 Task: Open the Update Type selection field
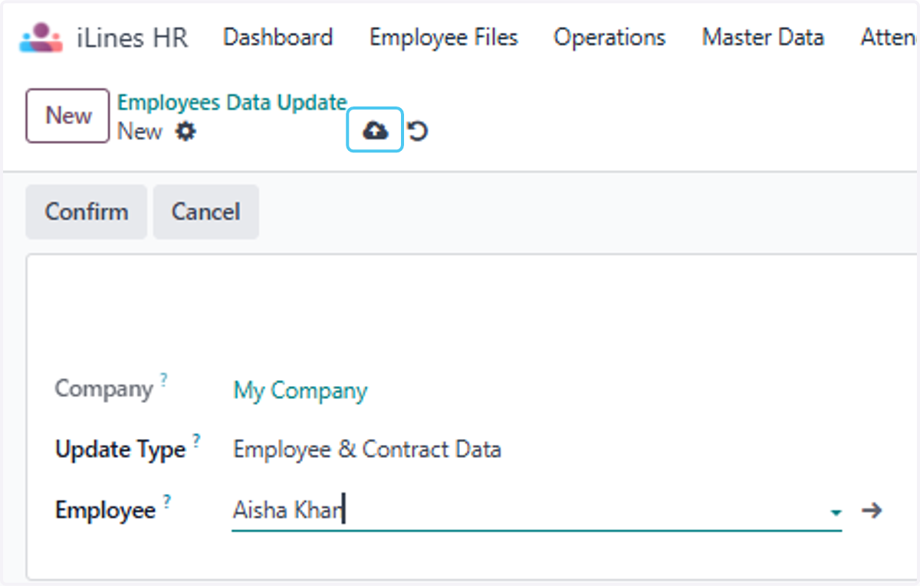366,449
